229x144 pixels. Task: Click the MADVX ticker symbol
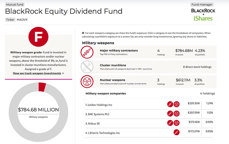(x=22, y=20)
